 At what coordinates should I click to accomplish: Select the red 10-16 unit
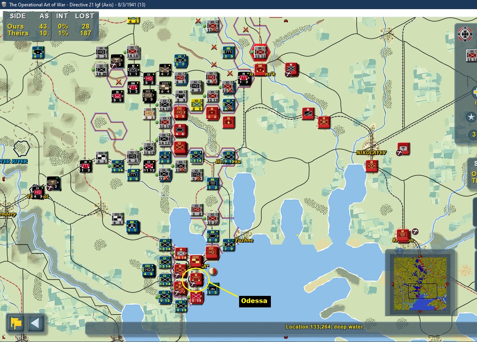click(181, 253)
